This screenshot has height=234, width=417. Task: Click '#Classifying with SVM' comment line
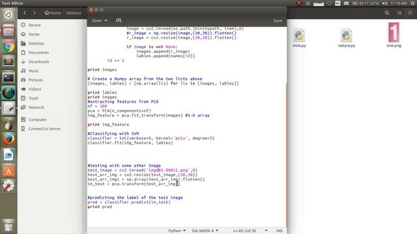(113, 133)
